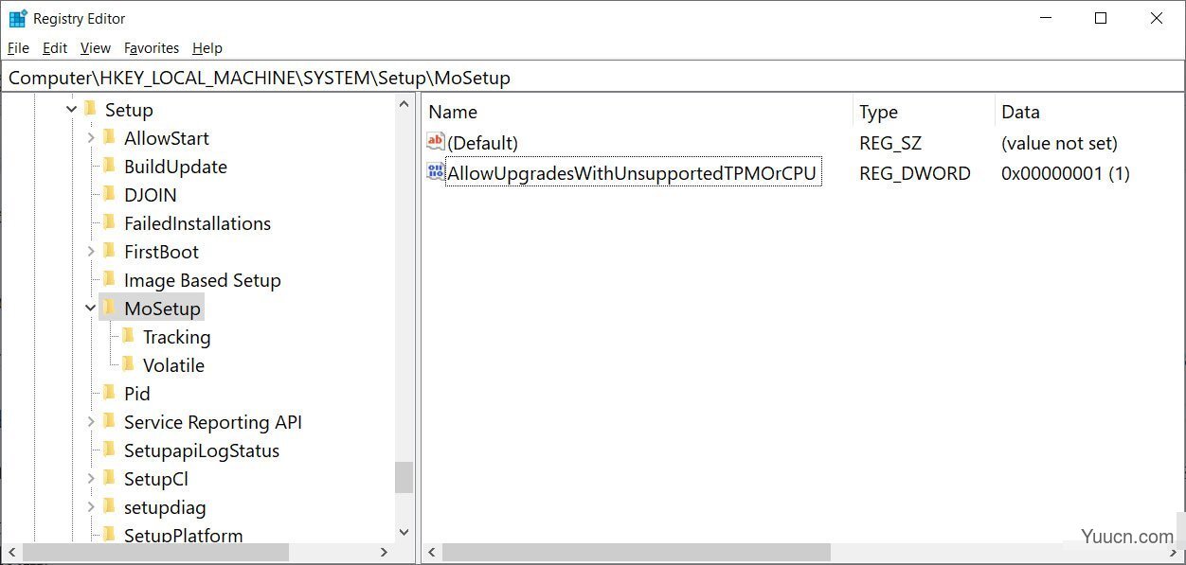Click the DJOIN folder icon
The height and width of the screenshot is (565, 1186).
(x=109, y=194)
